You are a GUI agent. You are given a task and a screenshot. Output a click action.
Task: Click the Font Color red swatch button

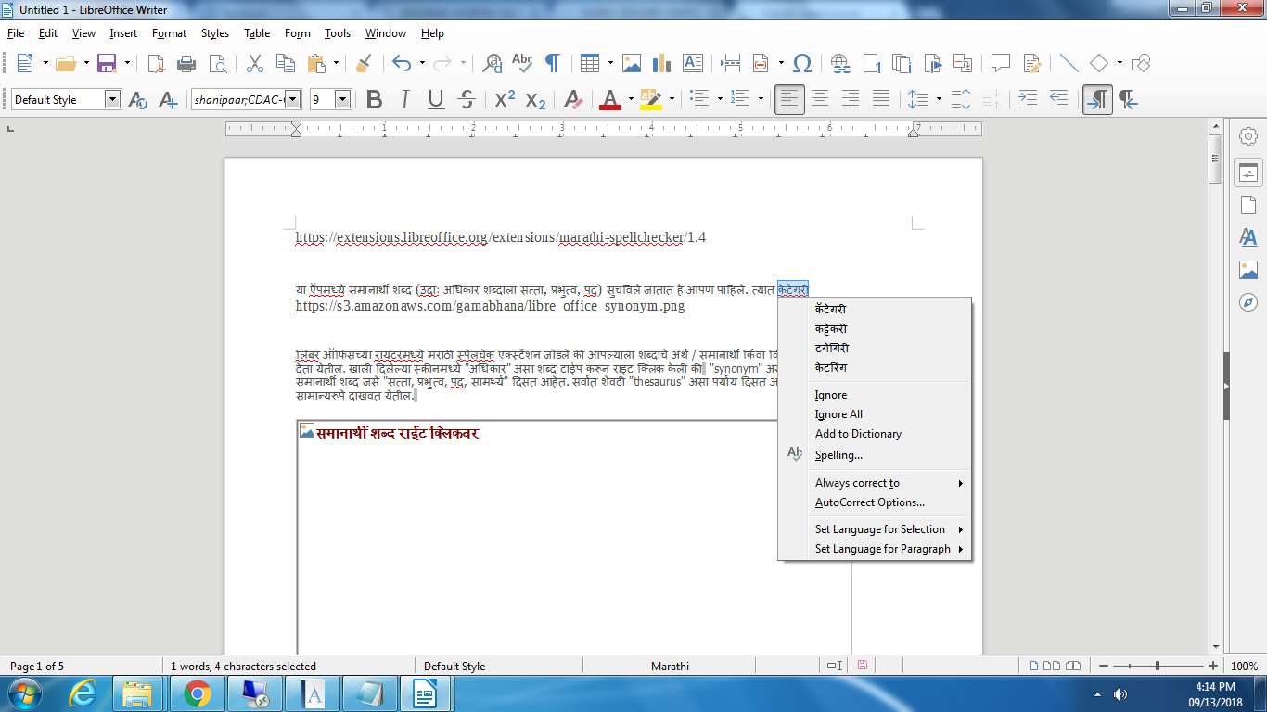coord(610,99)
